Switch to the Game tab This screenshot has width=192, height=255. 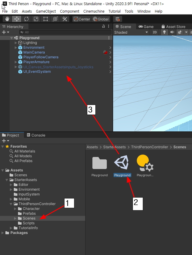tap(146, 26)
